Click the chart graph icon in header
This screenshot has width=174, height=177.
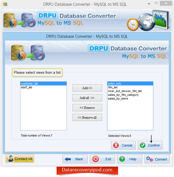pos(161,19)
